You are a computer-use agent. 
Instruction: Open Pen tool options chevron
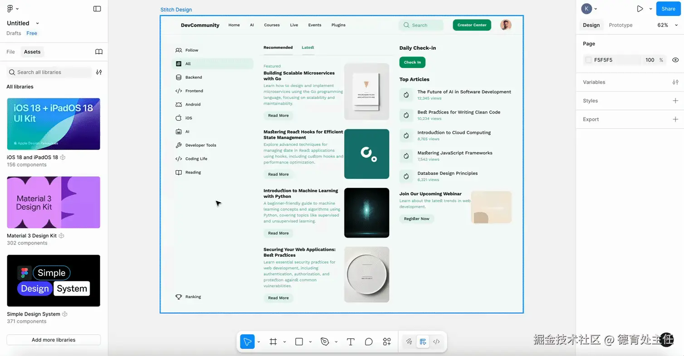337,342
